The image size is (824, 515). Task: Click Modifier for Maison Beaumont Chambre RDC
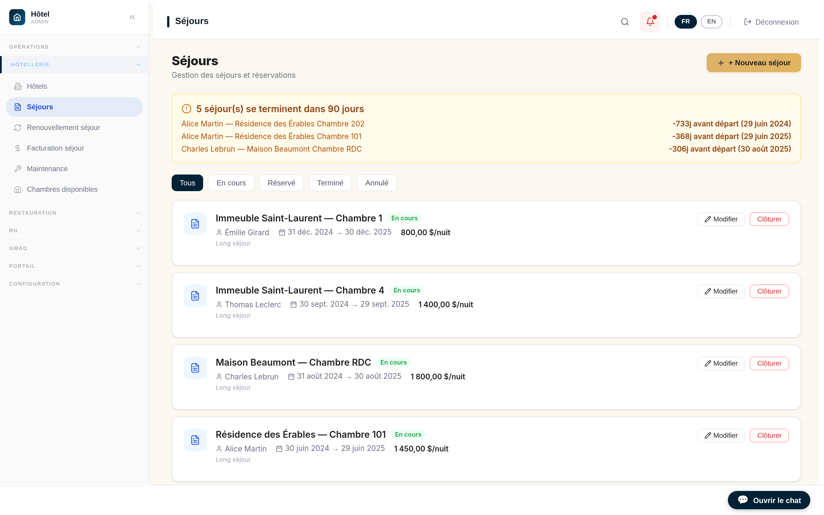click(x=721, y=363)
